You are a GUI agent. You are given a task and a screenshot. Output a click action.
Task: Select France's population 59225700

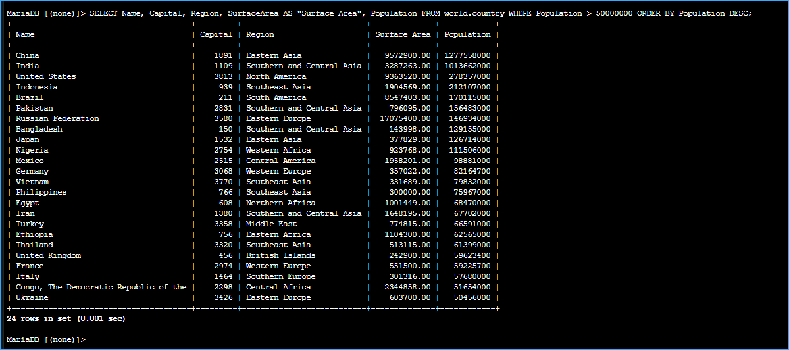point(472,266)
